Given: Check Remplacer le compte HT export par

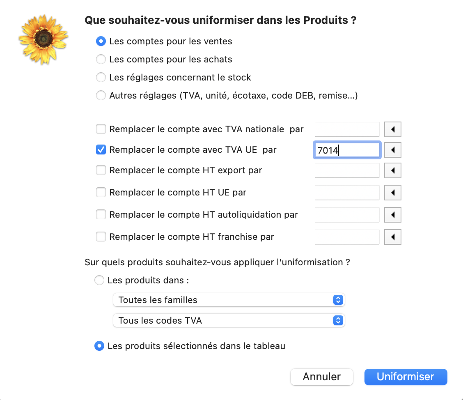Looking at the screenshot, I should (x=101, y=170).
